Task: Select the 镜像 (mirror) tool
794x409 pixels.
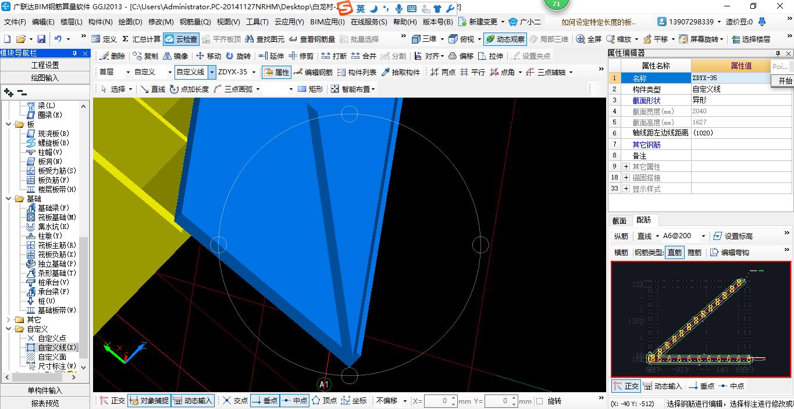Action: (x=176, y=56)
